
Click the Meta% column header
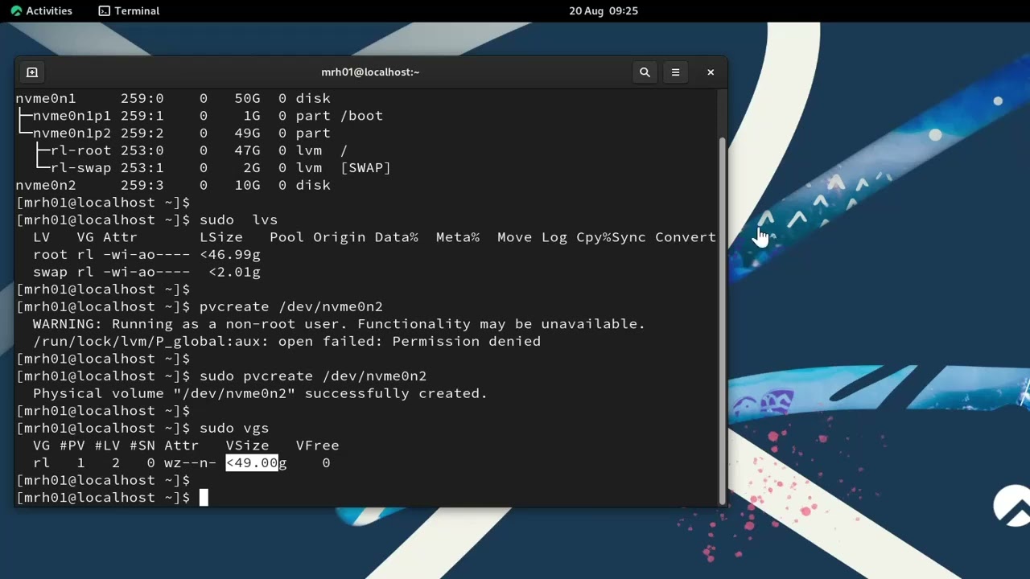tap(458, 237)
